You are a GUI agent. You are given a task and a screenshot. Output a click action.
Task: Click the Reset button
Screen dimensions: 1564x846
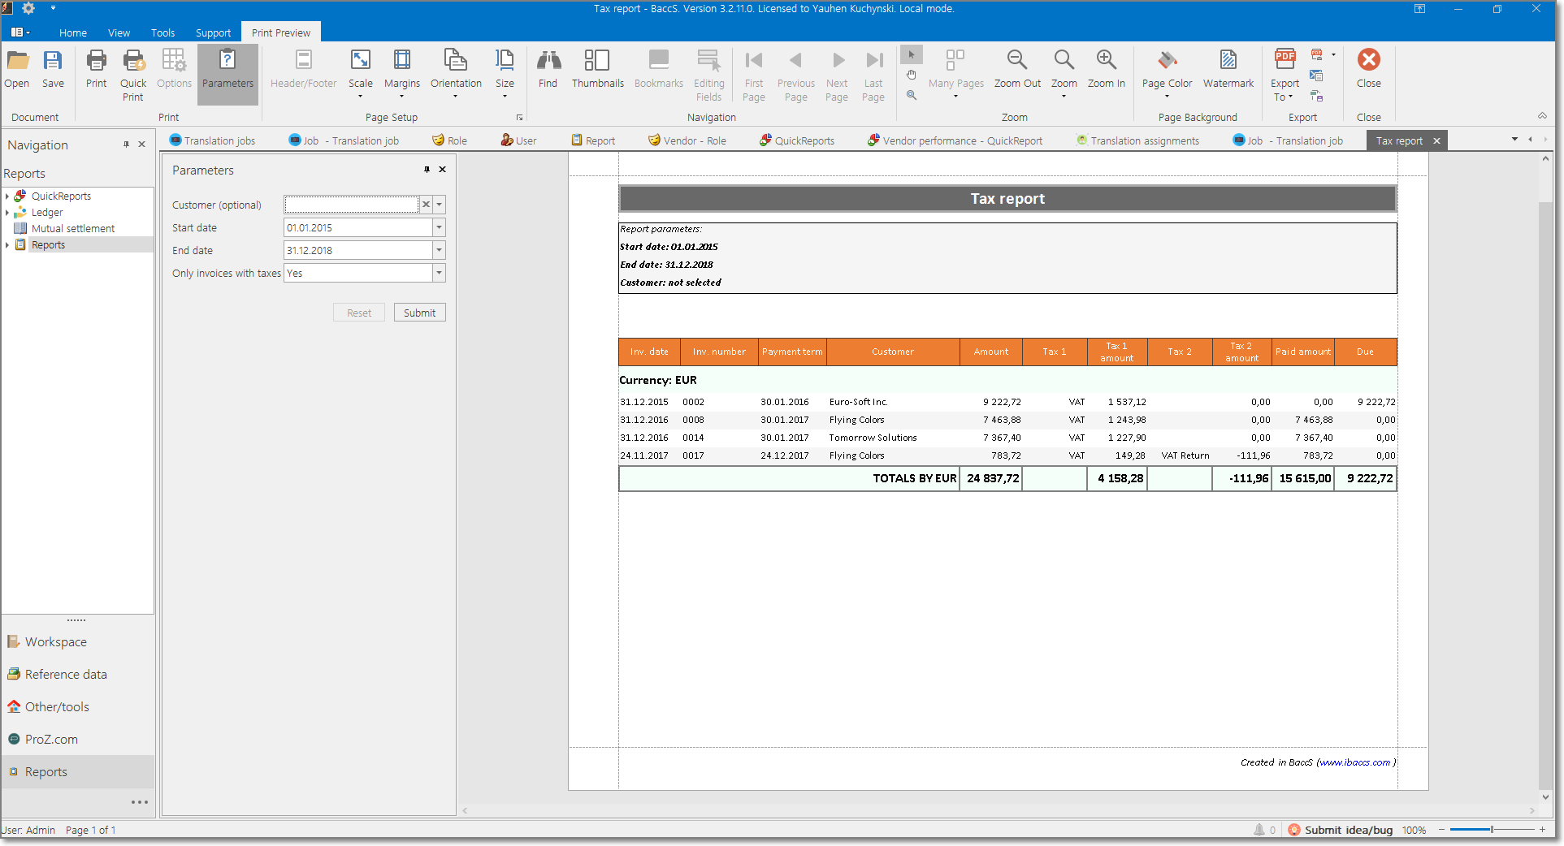coord(359,313)
